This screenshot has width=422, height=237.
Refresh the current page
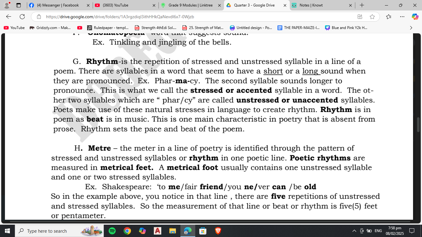pos(22,17)
